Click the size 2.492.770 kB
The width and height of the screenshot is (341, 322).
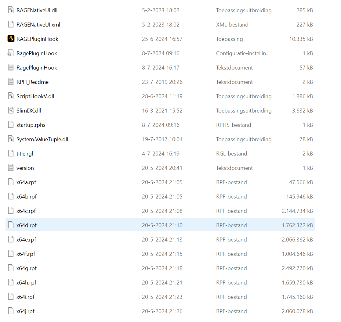click(297, 268)
